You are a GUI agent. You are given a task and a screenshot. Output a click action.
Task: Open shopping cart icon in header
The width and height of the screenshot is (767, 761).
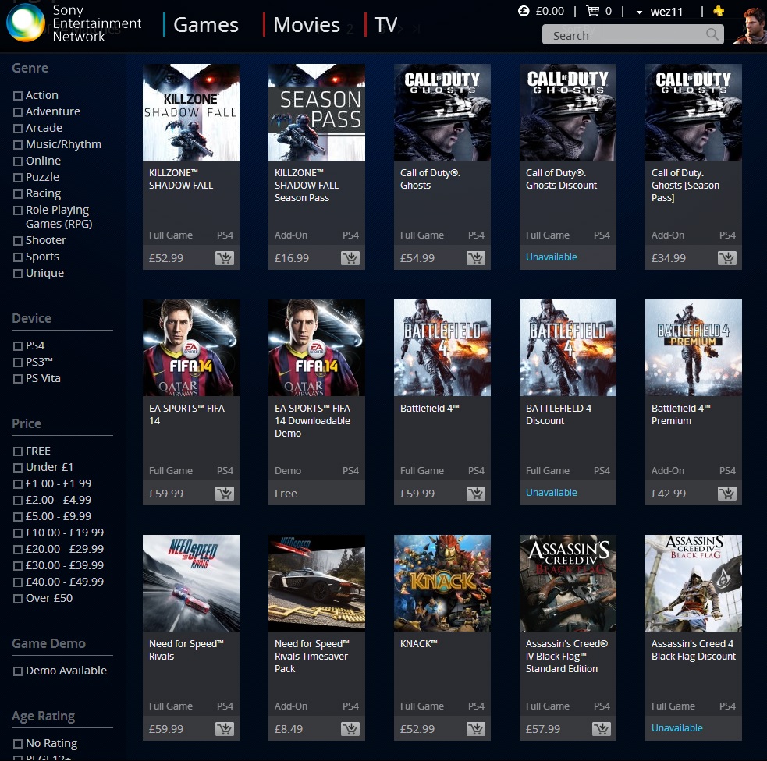pos(593,11)
